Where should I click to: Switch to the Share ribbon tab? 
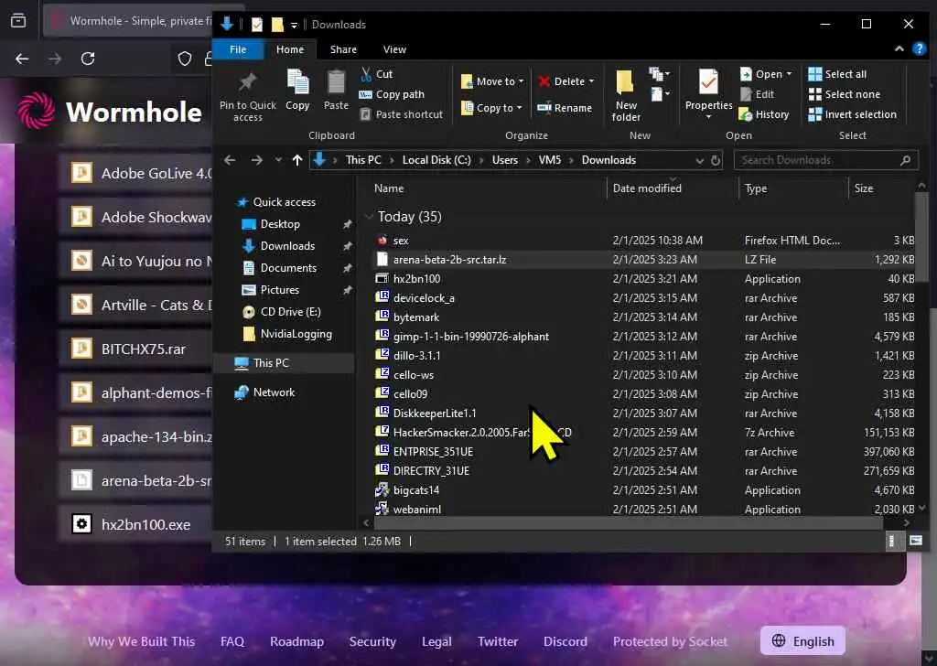click(343, 49)
